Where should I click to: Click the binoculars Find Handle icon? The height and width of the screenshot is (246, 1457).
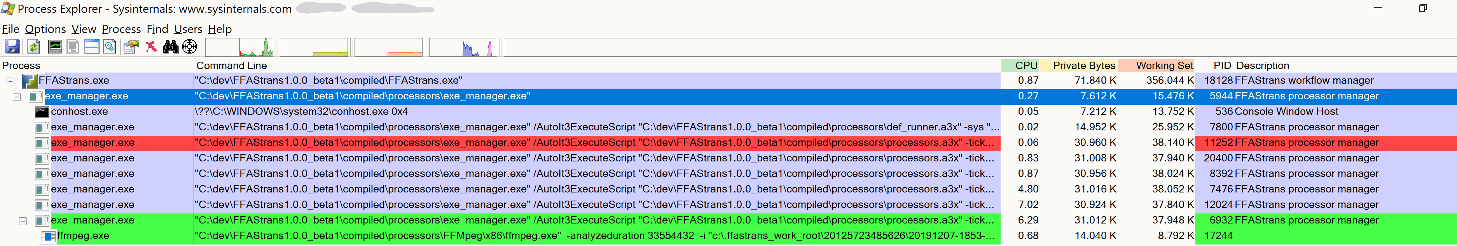coord(170,47)
